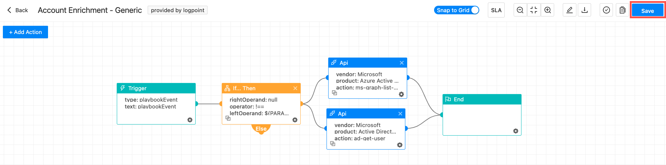The height and width of the screenshot is (165, 666).
Task: Click the Else branch connector
Action: coord(261,129)
